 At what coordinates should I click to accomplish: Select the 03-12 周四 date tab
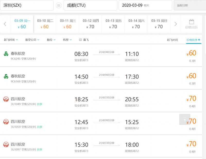91,24
